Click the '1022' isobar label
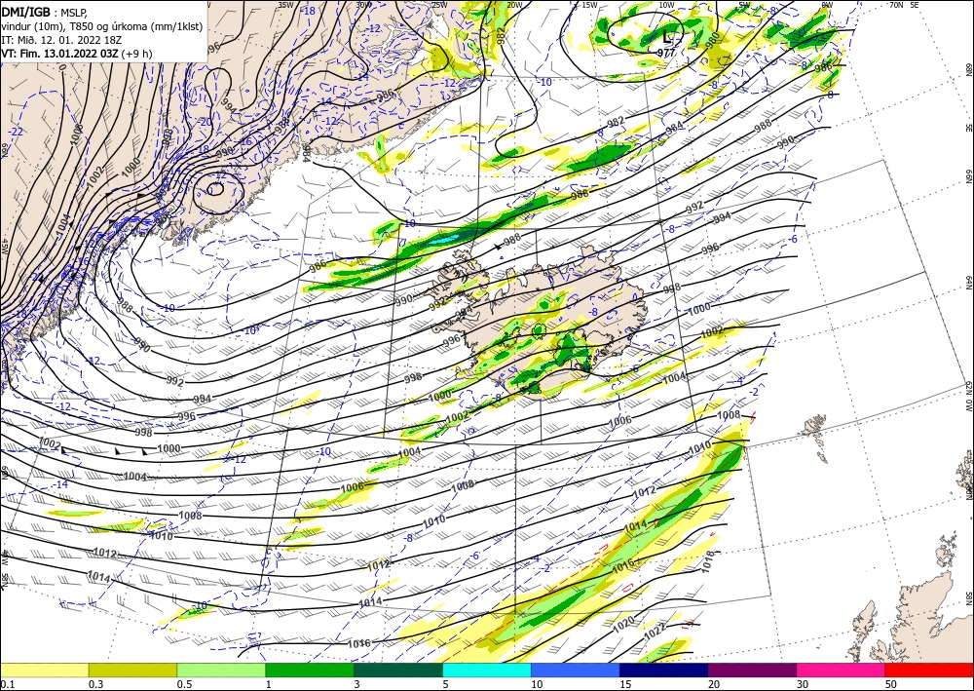Image resolution: width=974 pixels, height=691 pixels. (x=656, y=632)
